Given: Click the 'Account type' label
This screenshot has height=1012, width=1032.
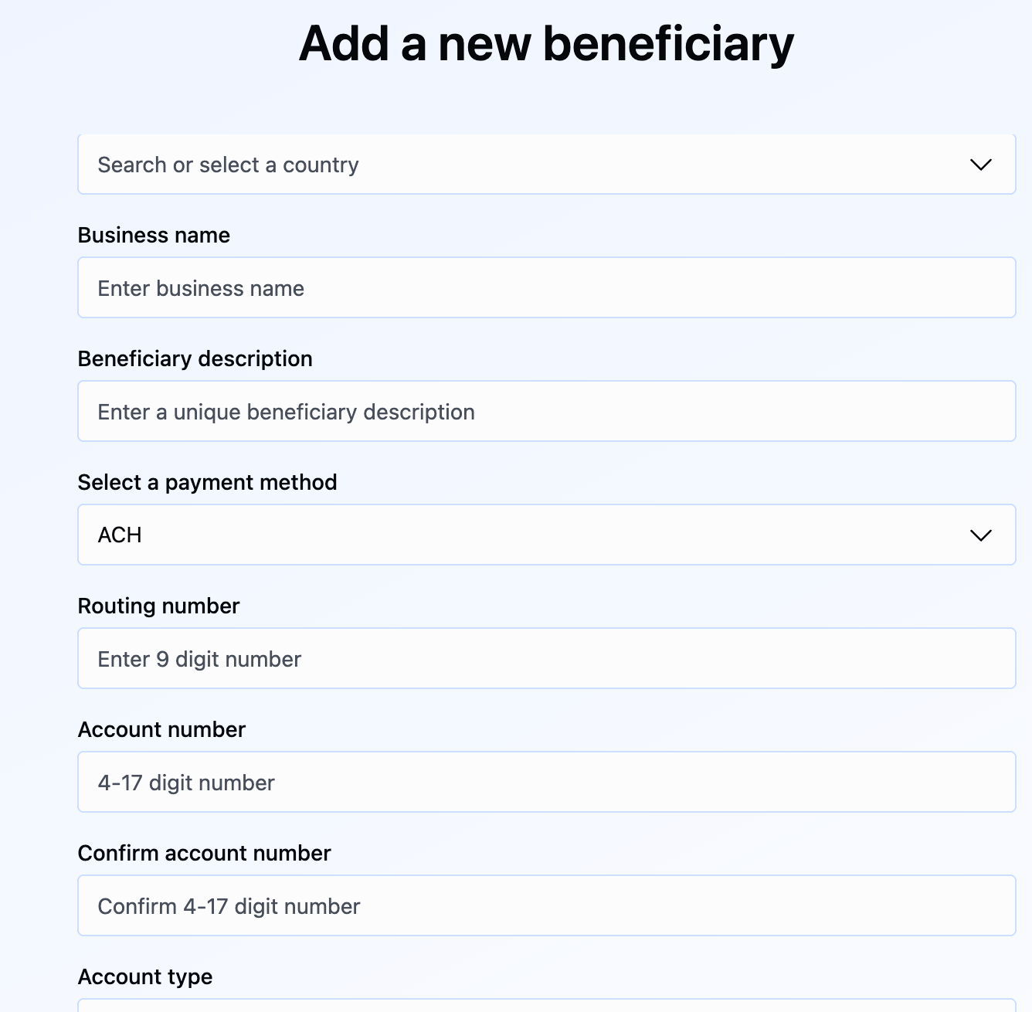Looking at the screenshot, I should pos(145,976).
